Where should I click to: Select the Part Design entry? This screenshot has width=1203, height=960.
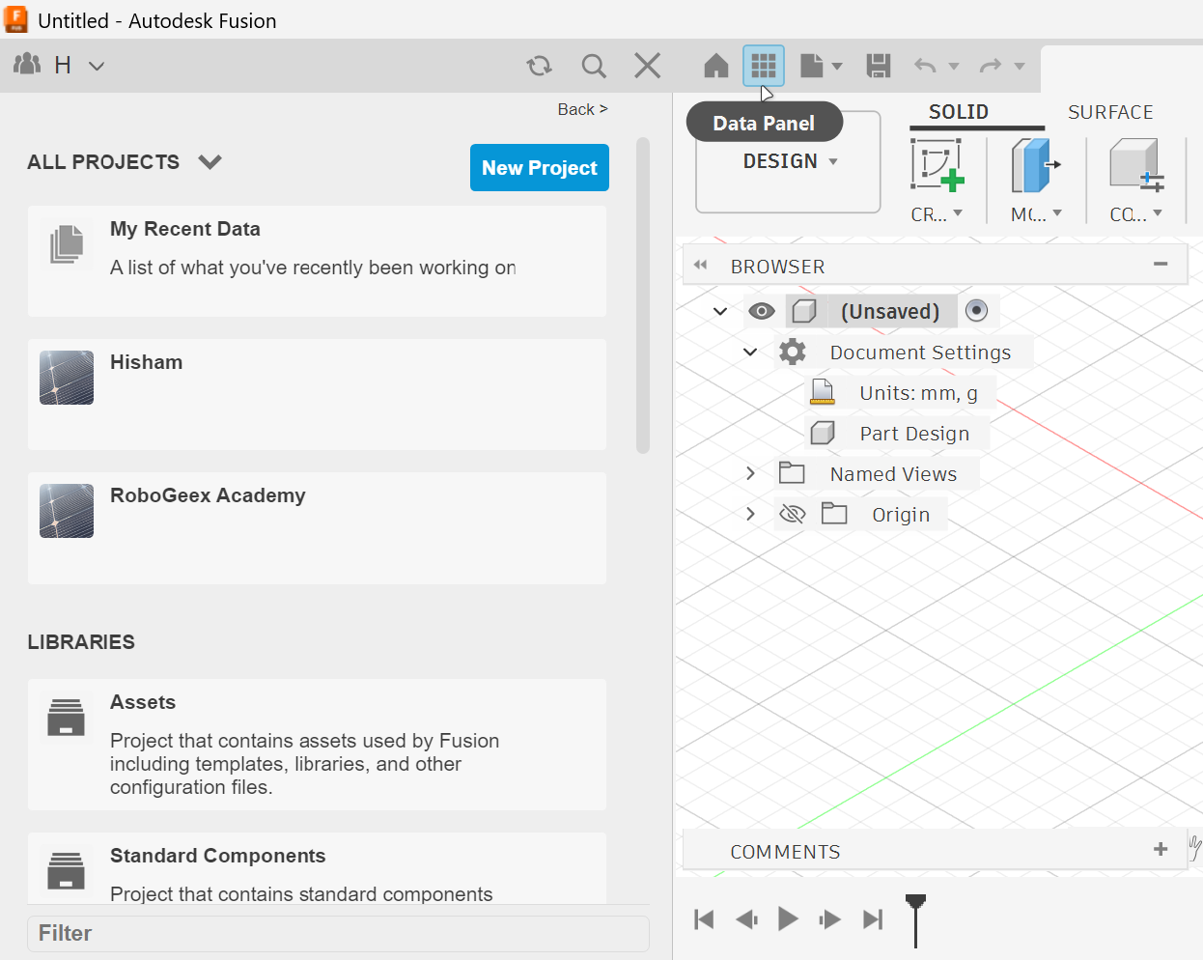[914, 434]
